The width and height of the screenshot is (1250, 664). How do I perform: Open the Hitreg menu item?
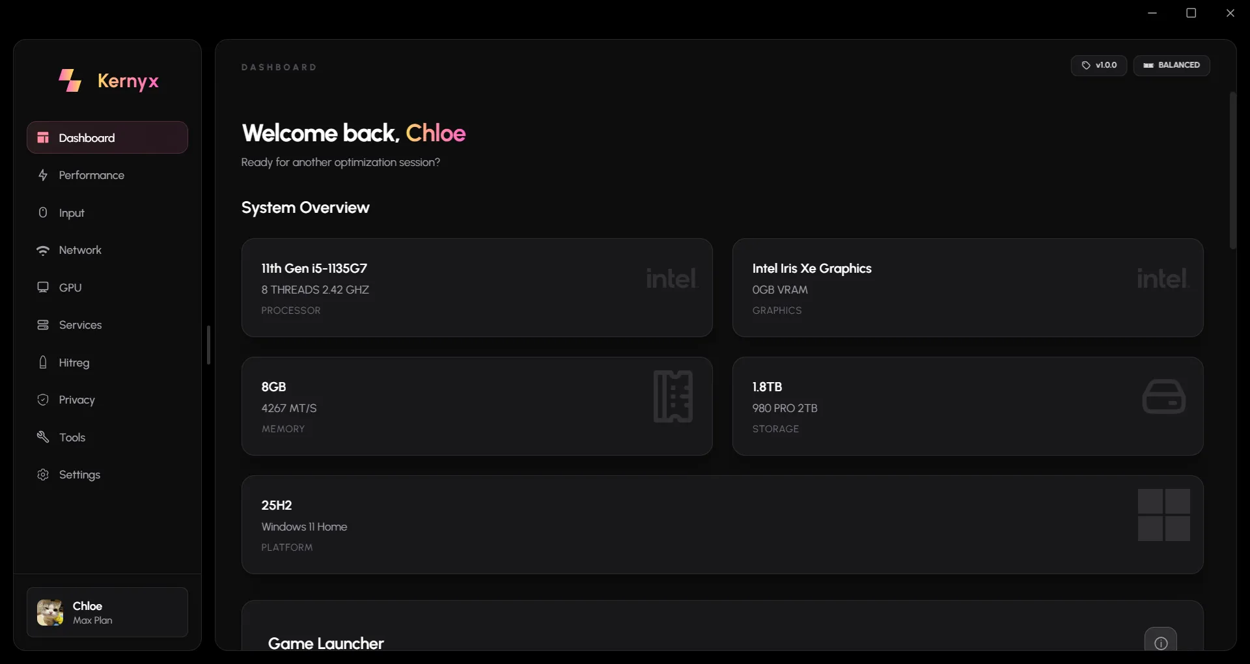coord(74,363)
